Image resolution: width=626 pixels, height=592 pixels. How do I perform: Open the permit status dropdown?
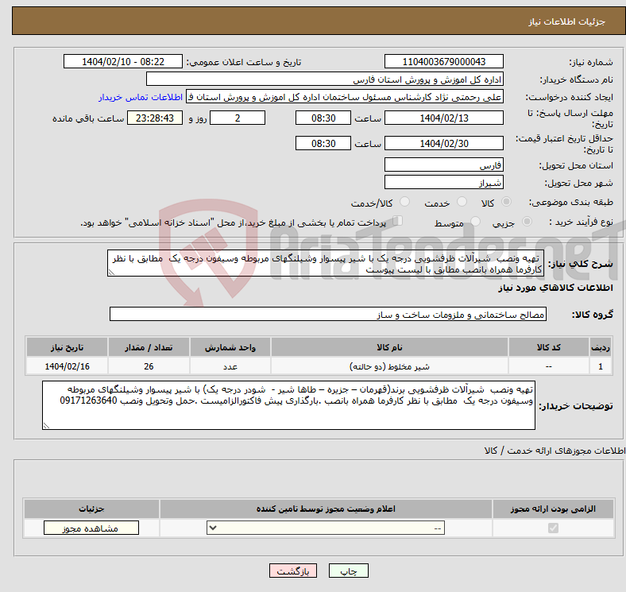326,528
